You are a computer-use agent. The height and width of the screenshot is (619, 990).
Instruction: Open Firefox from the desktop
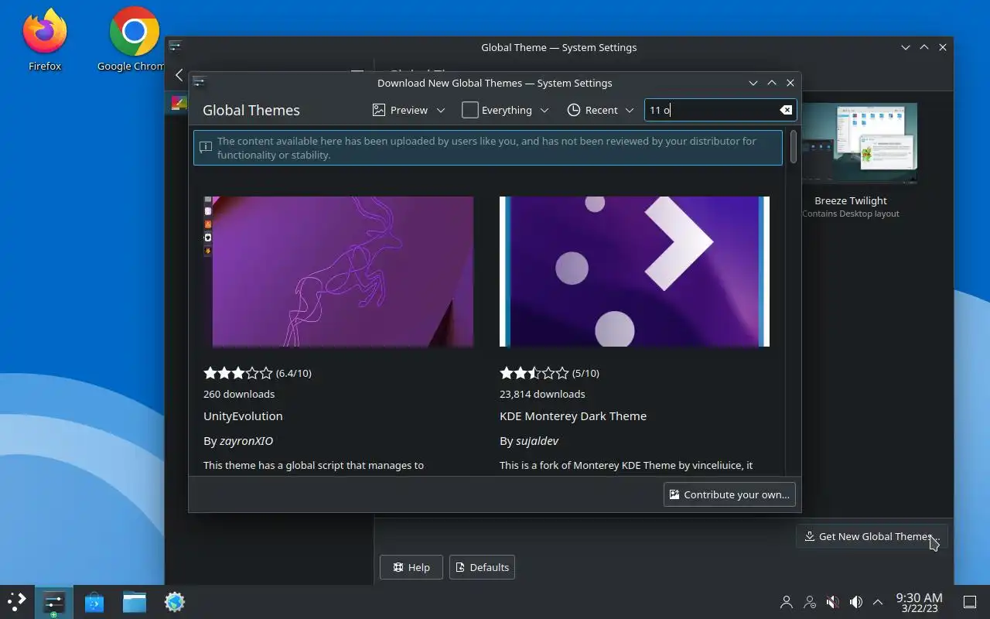pyautogui.click(x=44, y=39)
